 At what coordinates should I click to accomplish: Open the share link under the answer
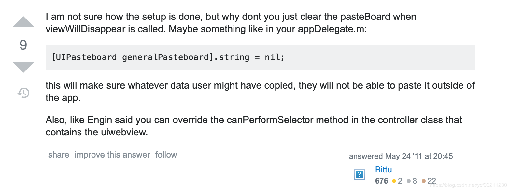[59, 155]
